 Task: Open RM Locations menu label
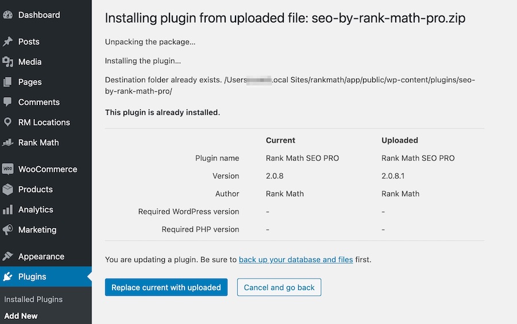point(44,122)
